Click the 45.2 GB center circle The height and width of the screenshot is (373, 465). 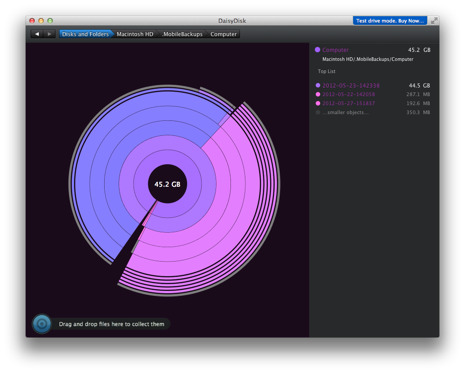167,184
